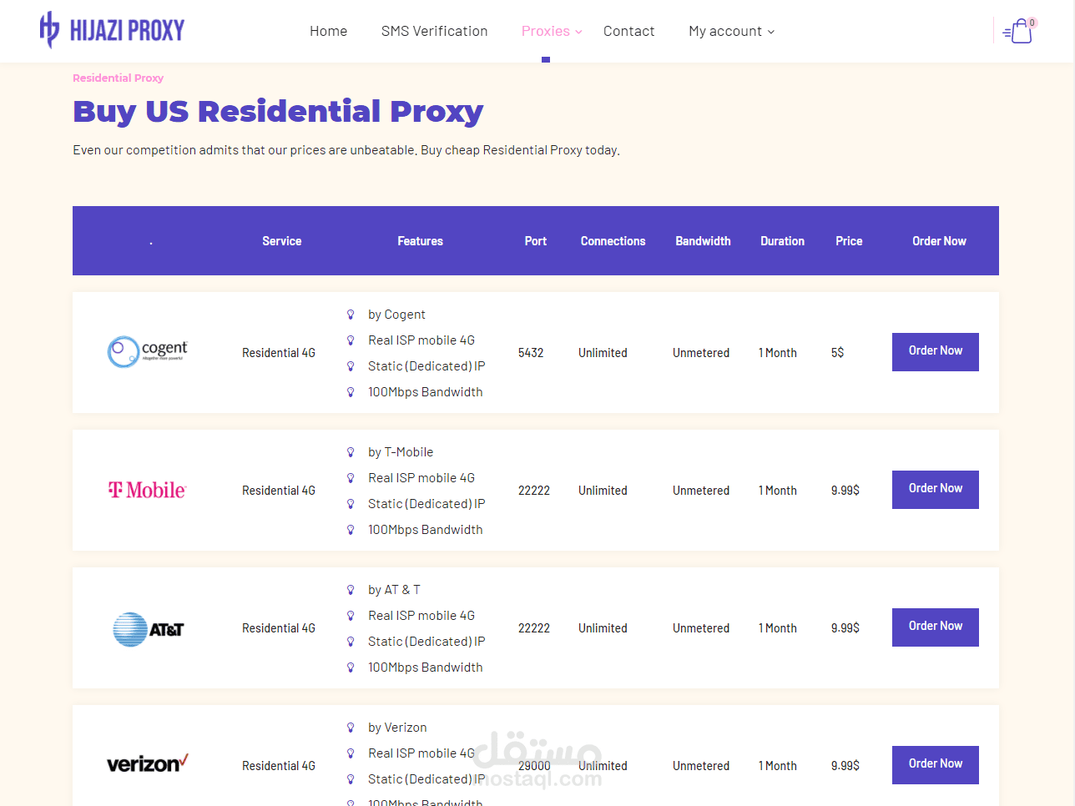Screen dimensions: 1075x806
Task: Click the Cogent price 5$
Action: click(x=837, y=353)
